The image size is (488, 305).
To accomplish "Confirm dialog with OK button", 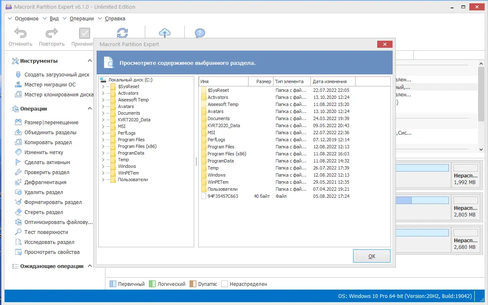I will pyautogui.click(x=372, y=256).
